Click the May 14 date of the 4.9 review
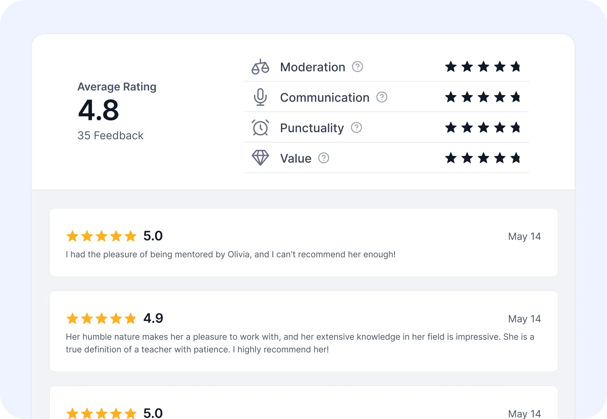 click(x=524, y=319)
